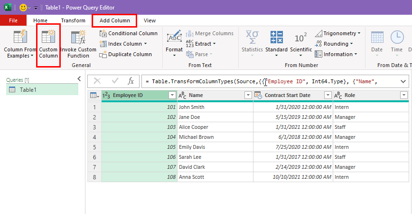Confirm the formula with checkmark

coord(115,81)
